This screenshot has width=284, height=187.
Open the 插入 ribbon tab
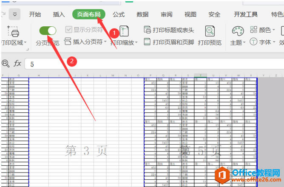pos(59,14)
